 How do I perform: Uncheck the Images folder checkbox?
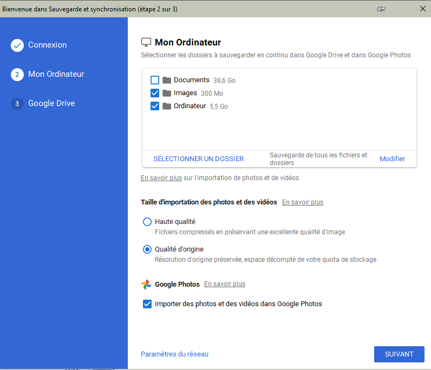(x=155, y=93)
